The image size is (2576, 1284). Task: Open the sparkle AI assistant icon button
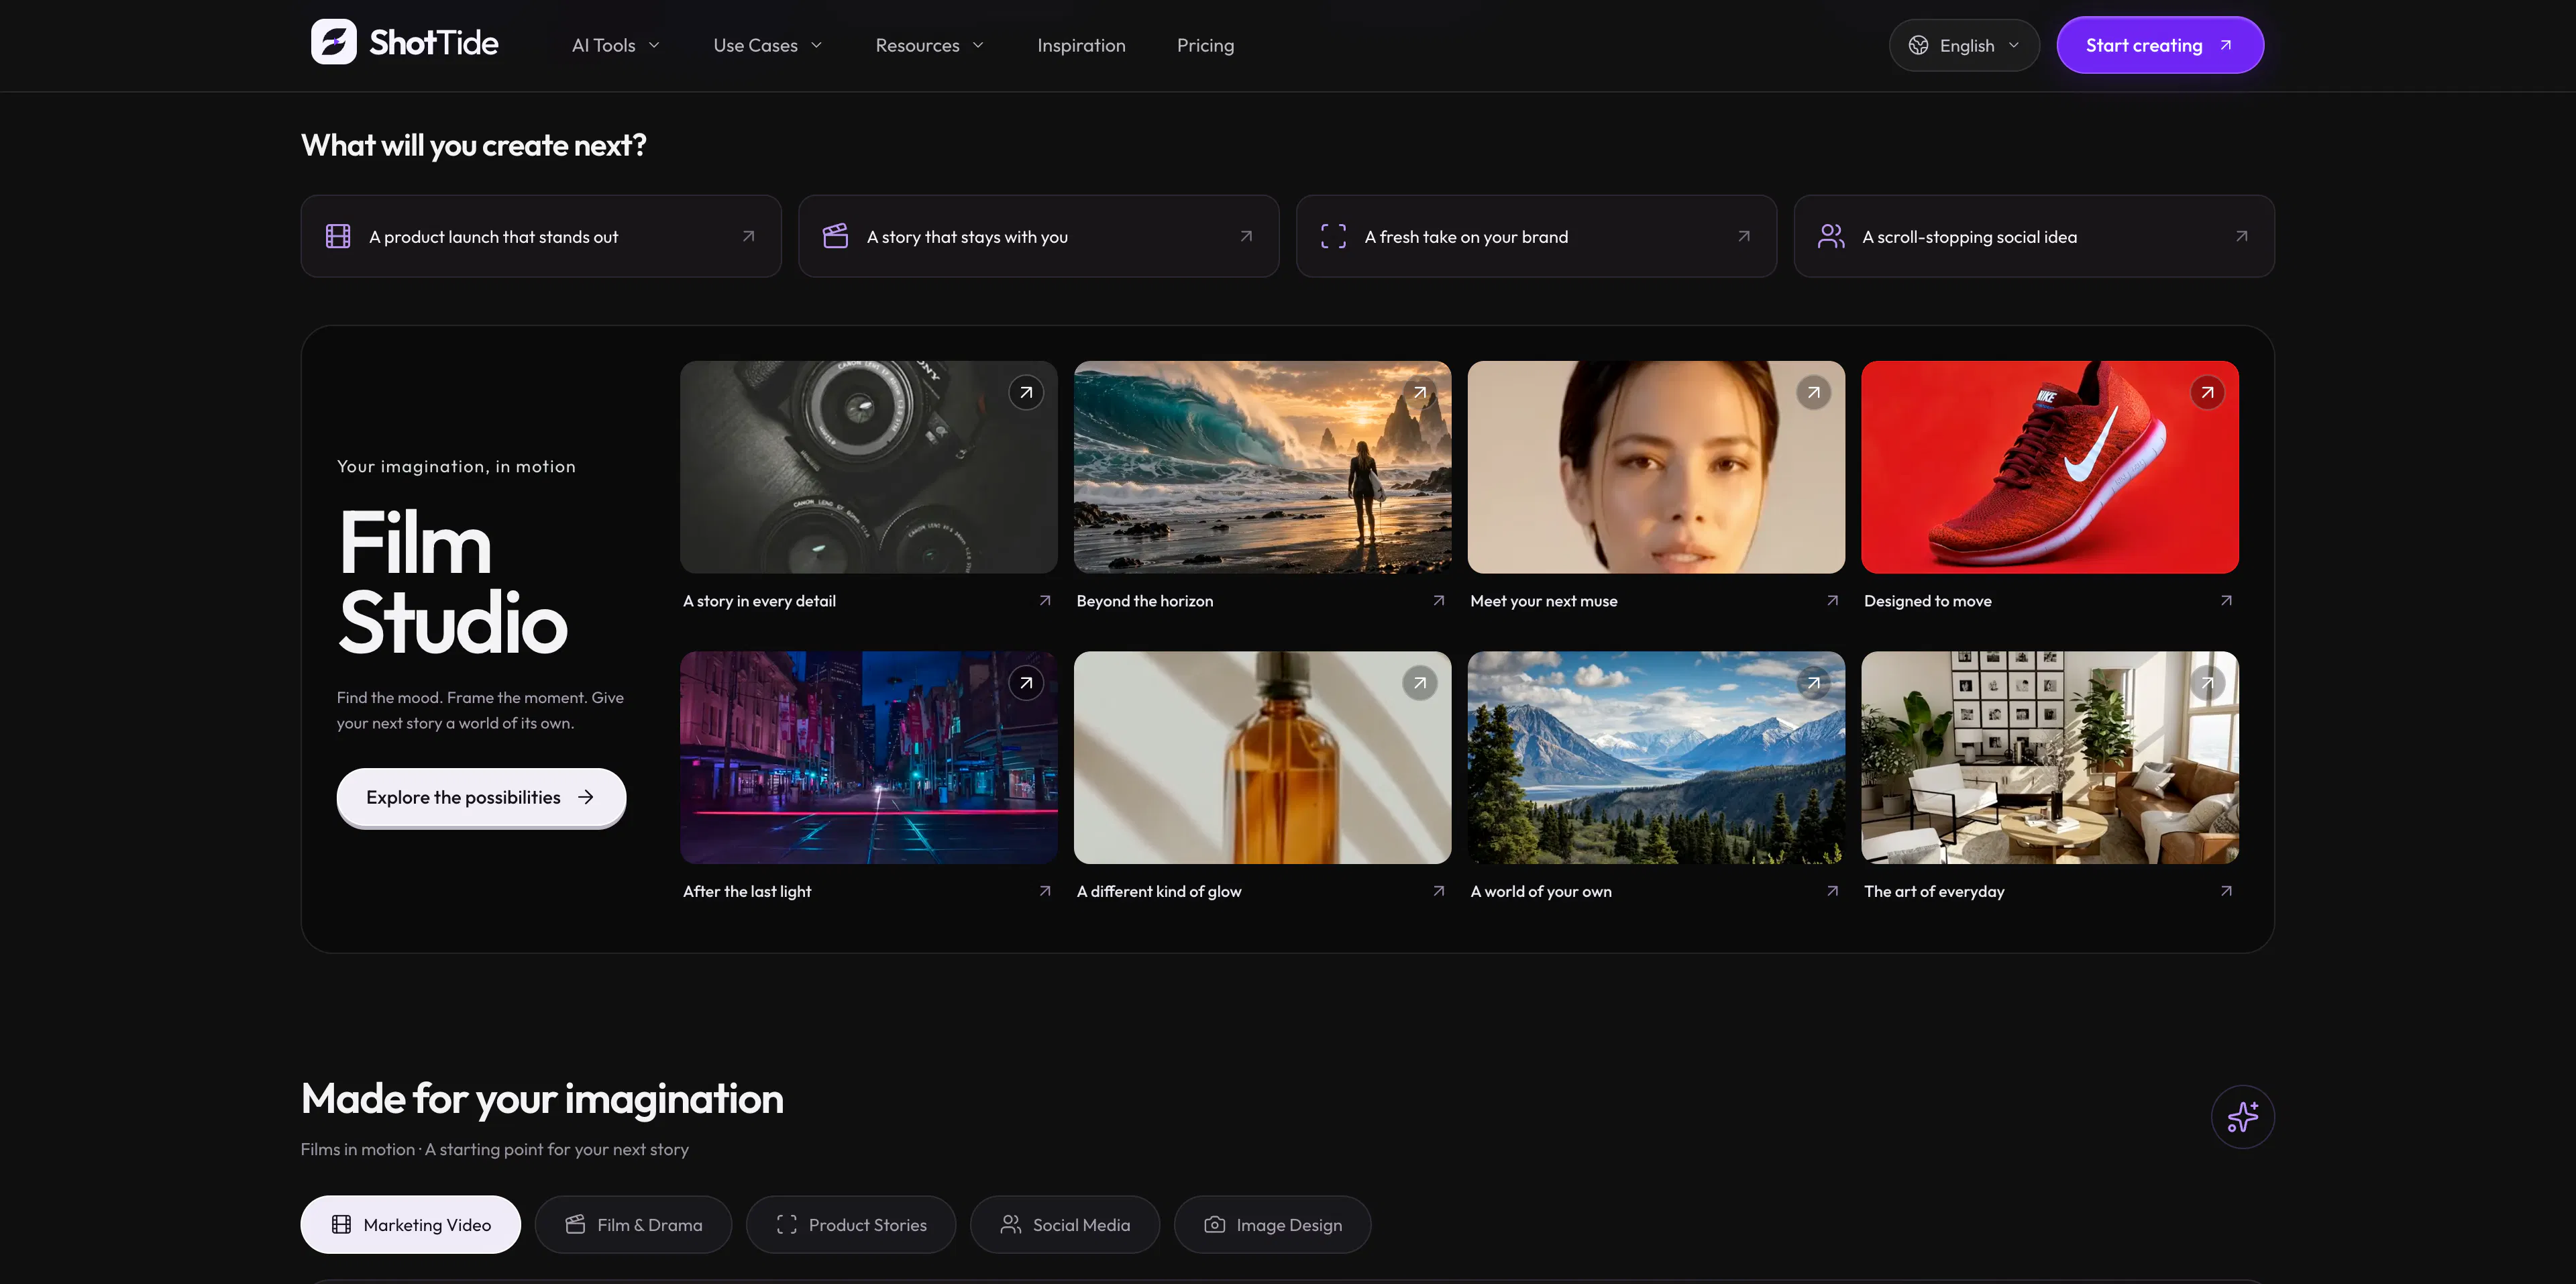pyautogui.click(x=2242, y=1116)
